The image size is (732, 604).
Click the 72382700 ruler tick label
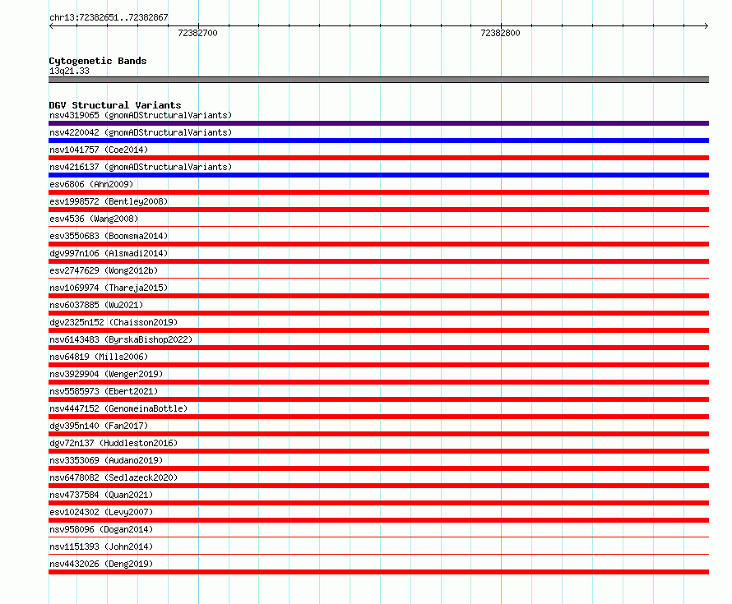click(197, 33)
